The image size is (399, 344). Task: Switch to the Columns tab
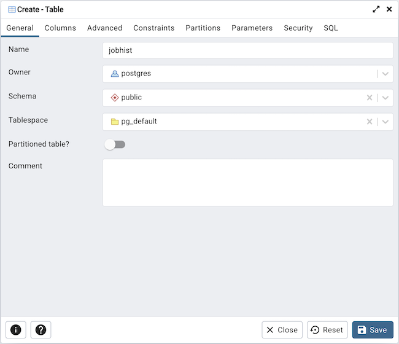coord(60,28)
